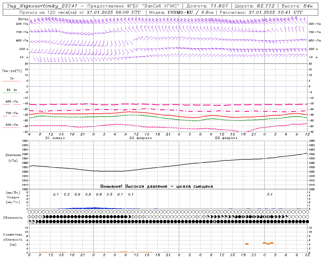Select the Тем-ра(°C) temperature label
This screenshot has width=322, height=257.
click(x=12, y=71)
